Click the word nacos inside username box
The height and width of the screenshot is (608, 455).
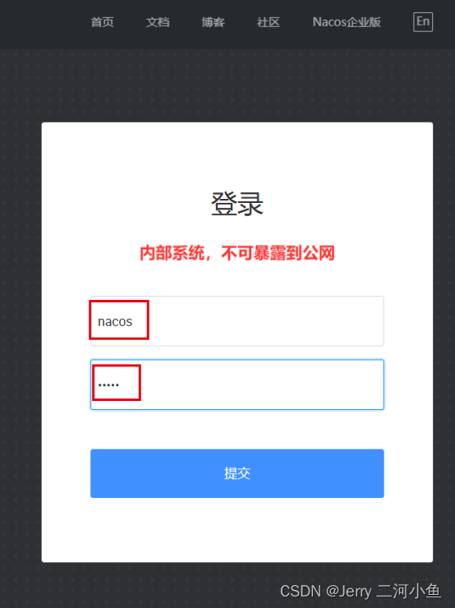115,322
